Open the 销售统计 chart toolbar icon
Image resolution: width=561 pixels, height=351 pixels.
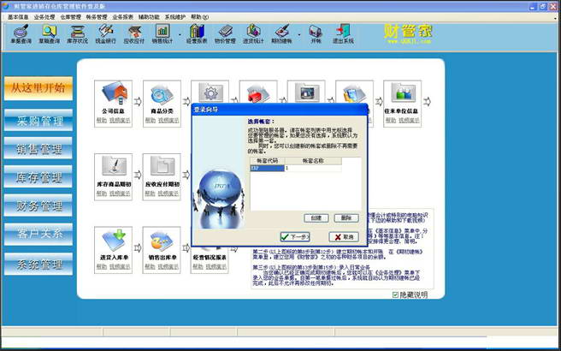[162, 34]
